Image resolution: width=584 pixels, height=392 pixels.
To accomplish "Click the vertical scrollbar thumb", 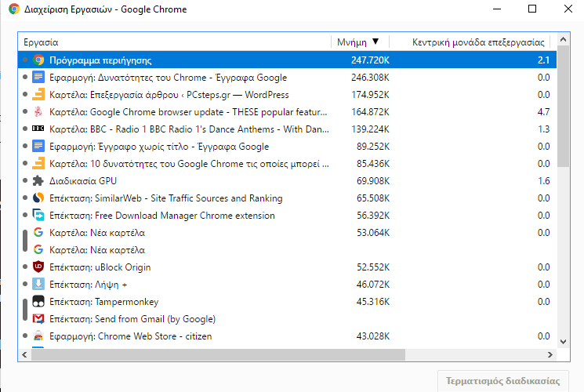I will [x=563, y=106].
